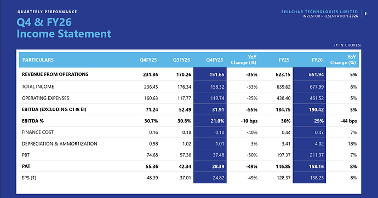
Task: Select the Q4FY25 column header
Action: click(x=148, y=60)
